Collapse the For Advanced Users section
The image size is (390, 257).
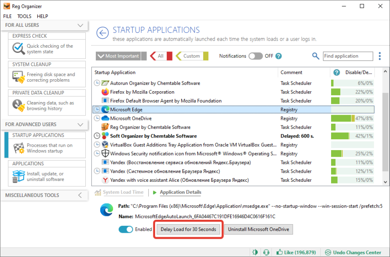[80, 125]
